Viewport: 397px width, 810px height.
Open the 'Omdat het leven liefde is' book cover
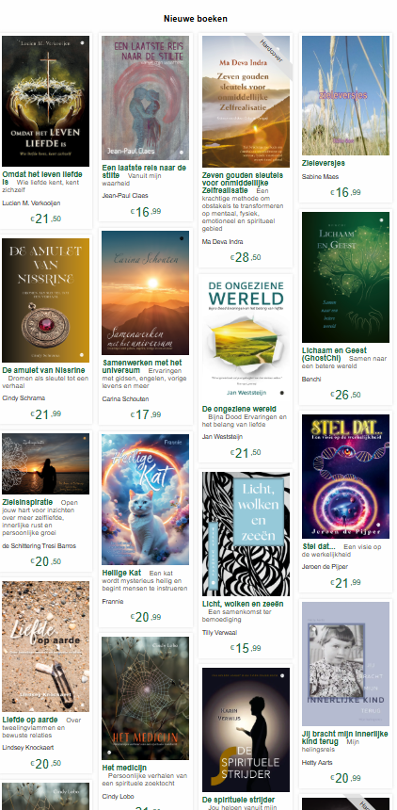45,102
